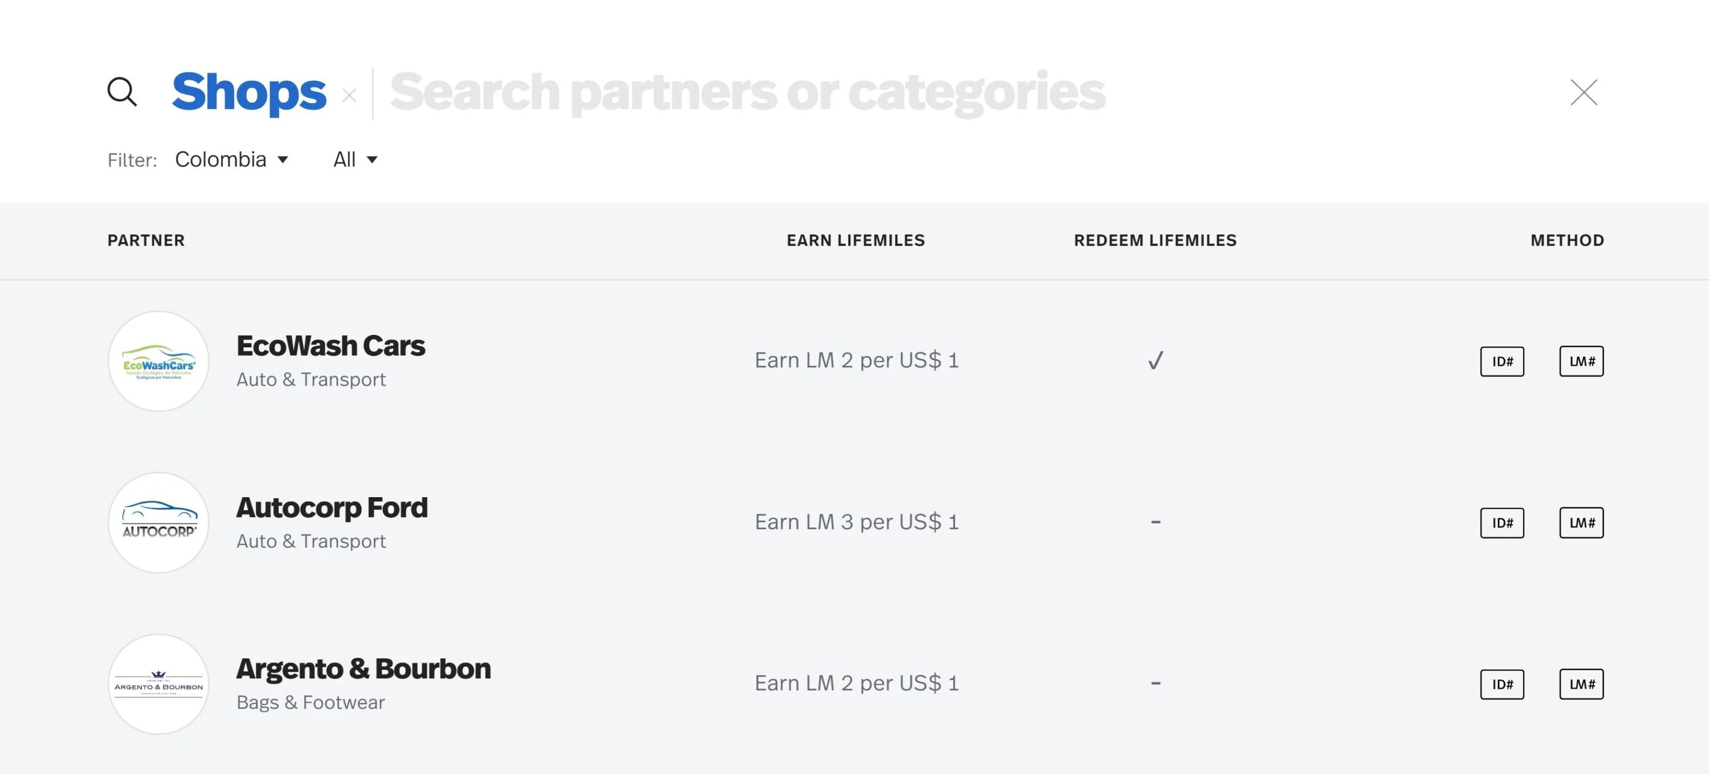The height and width of the screenshot is (774, 1709).
Task: Click LM# method icon for EcoWash Cars
Action: [x=1581, y=362]
